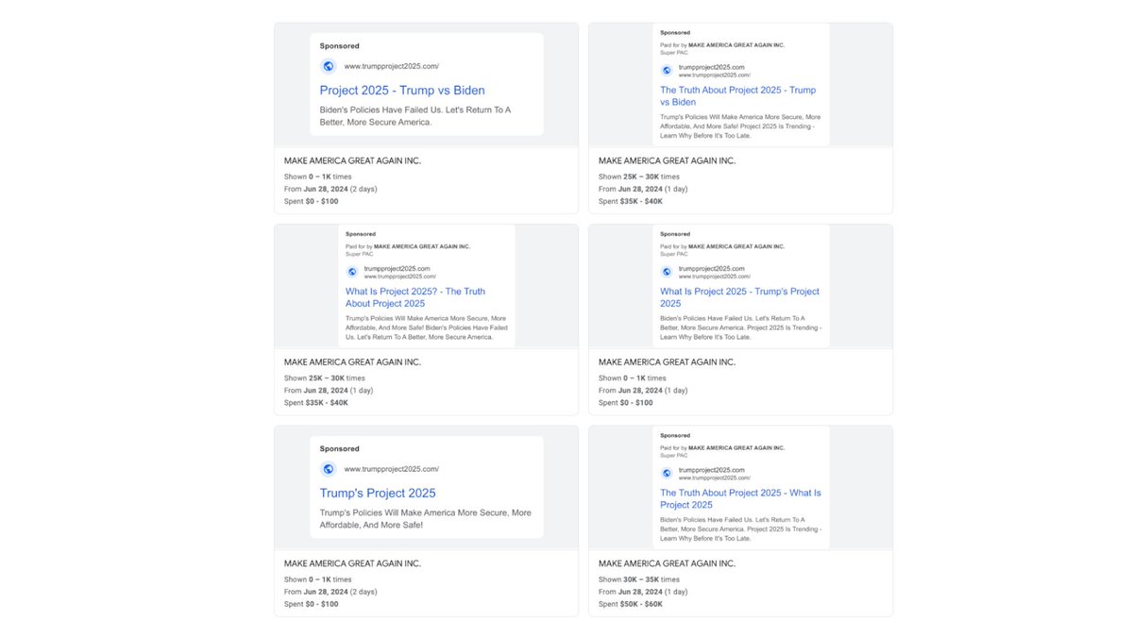Screen dimensions: 1133x637
Task: Click advertiser name below "What Is Project 2025 - Trump's Project 2025" ad
Action: pyautogui.click(x=668, y=362)
